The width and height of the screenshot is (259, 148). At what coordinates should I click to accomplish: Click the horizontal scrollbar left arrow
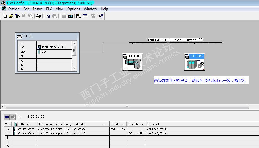tap(3, 107)
